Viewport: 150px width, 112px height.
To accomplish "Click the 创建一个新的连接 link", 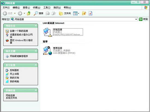I will (19, 31).
